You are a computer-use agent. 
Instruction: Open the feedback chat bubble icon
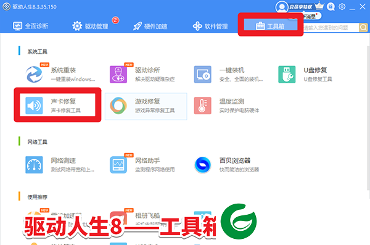[331, 7]
